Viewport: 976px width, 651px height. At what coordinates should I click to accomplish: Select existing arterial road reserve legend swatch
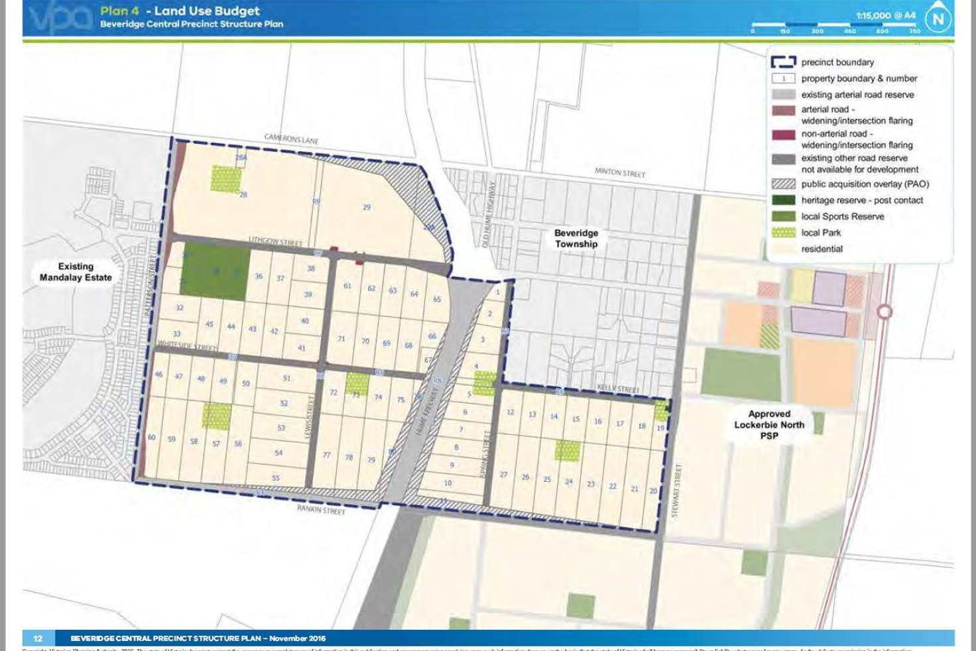[783, 94]
